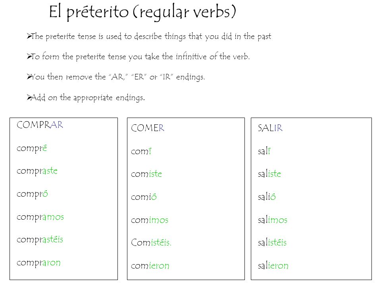Click the word 'compraron'
The width and height of the screenshot is (381, 286).
point(38,263)
